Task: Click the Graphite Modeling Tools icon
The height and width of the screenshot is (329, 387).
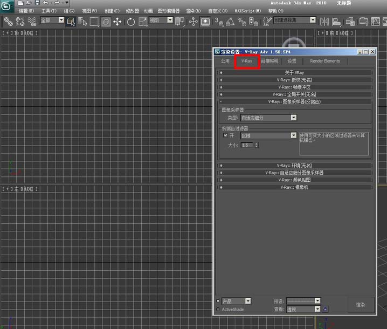Action: 363,22
